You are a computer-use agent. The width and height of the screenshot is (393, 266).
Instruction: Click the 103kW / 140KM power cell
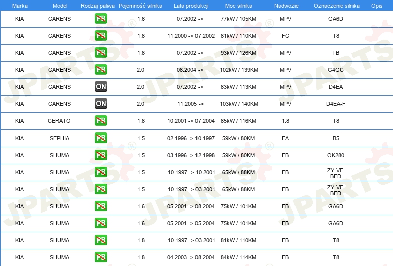[x=239, y=104]
